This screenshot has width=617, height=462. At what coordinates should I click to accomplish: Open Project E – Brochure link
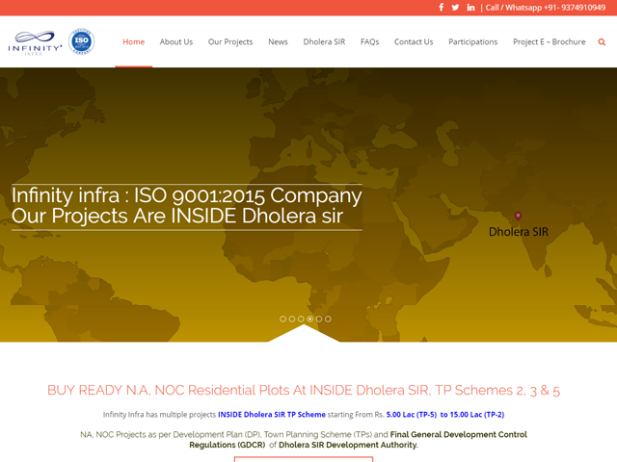click(549, 42)
